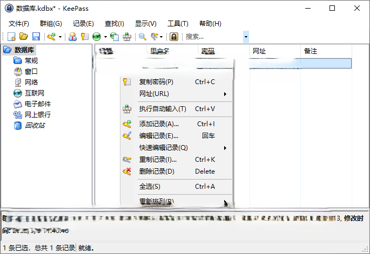Choose 删除记录(D) from context menu
Image resolution: width=370 pixels, height=254 pixels.
coord(177,171)
